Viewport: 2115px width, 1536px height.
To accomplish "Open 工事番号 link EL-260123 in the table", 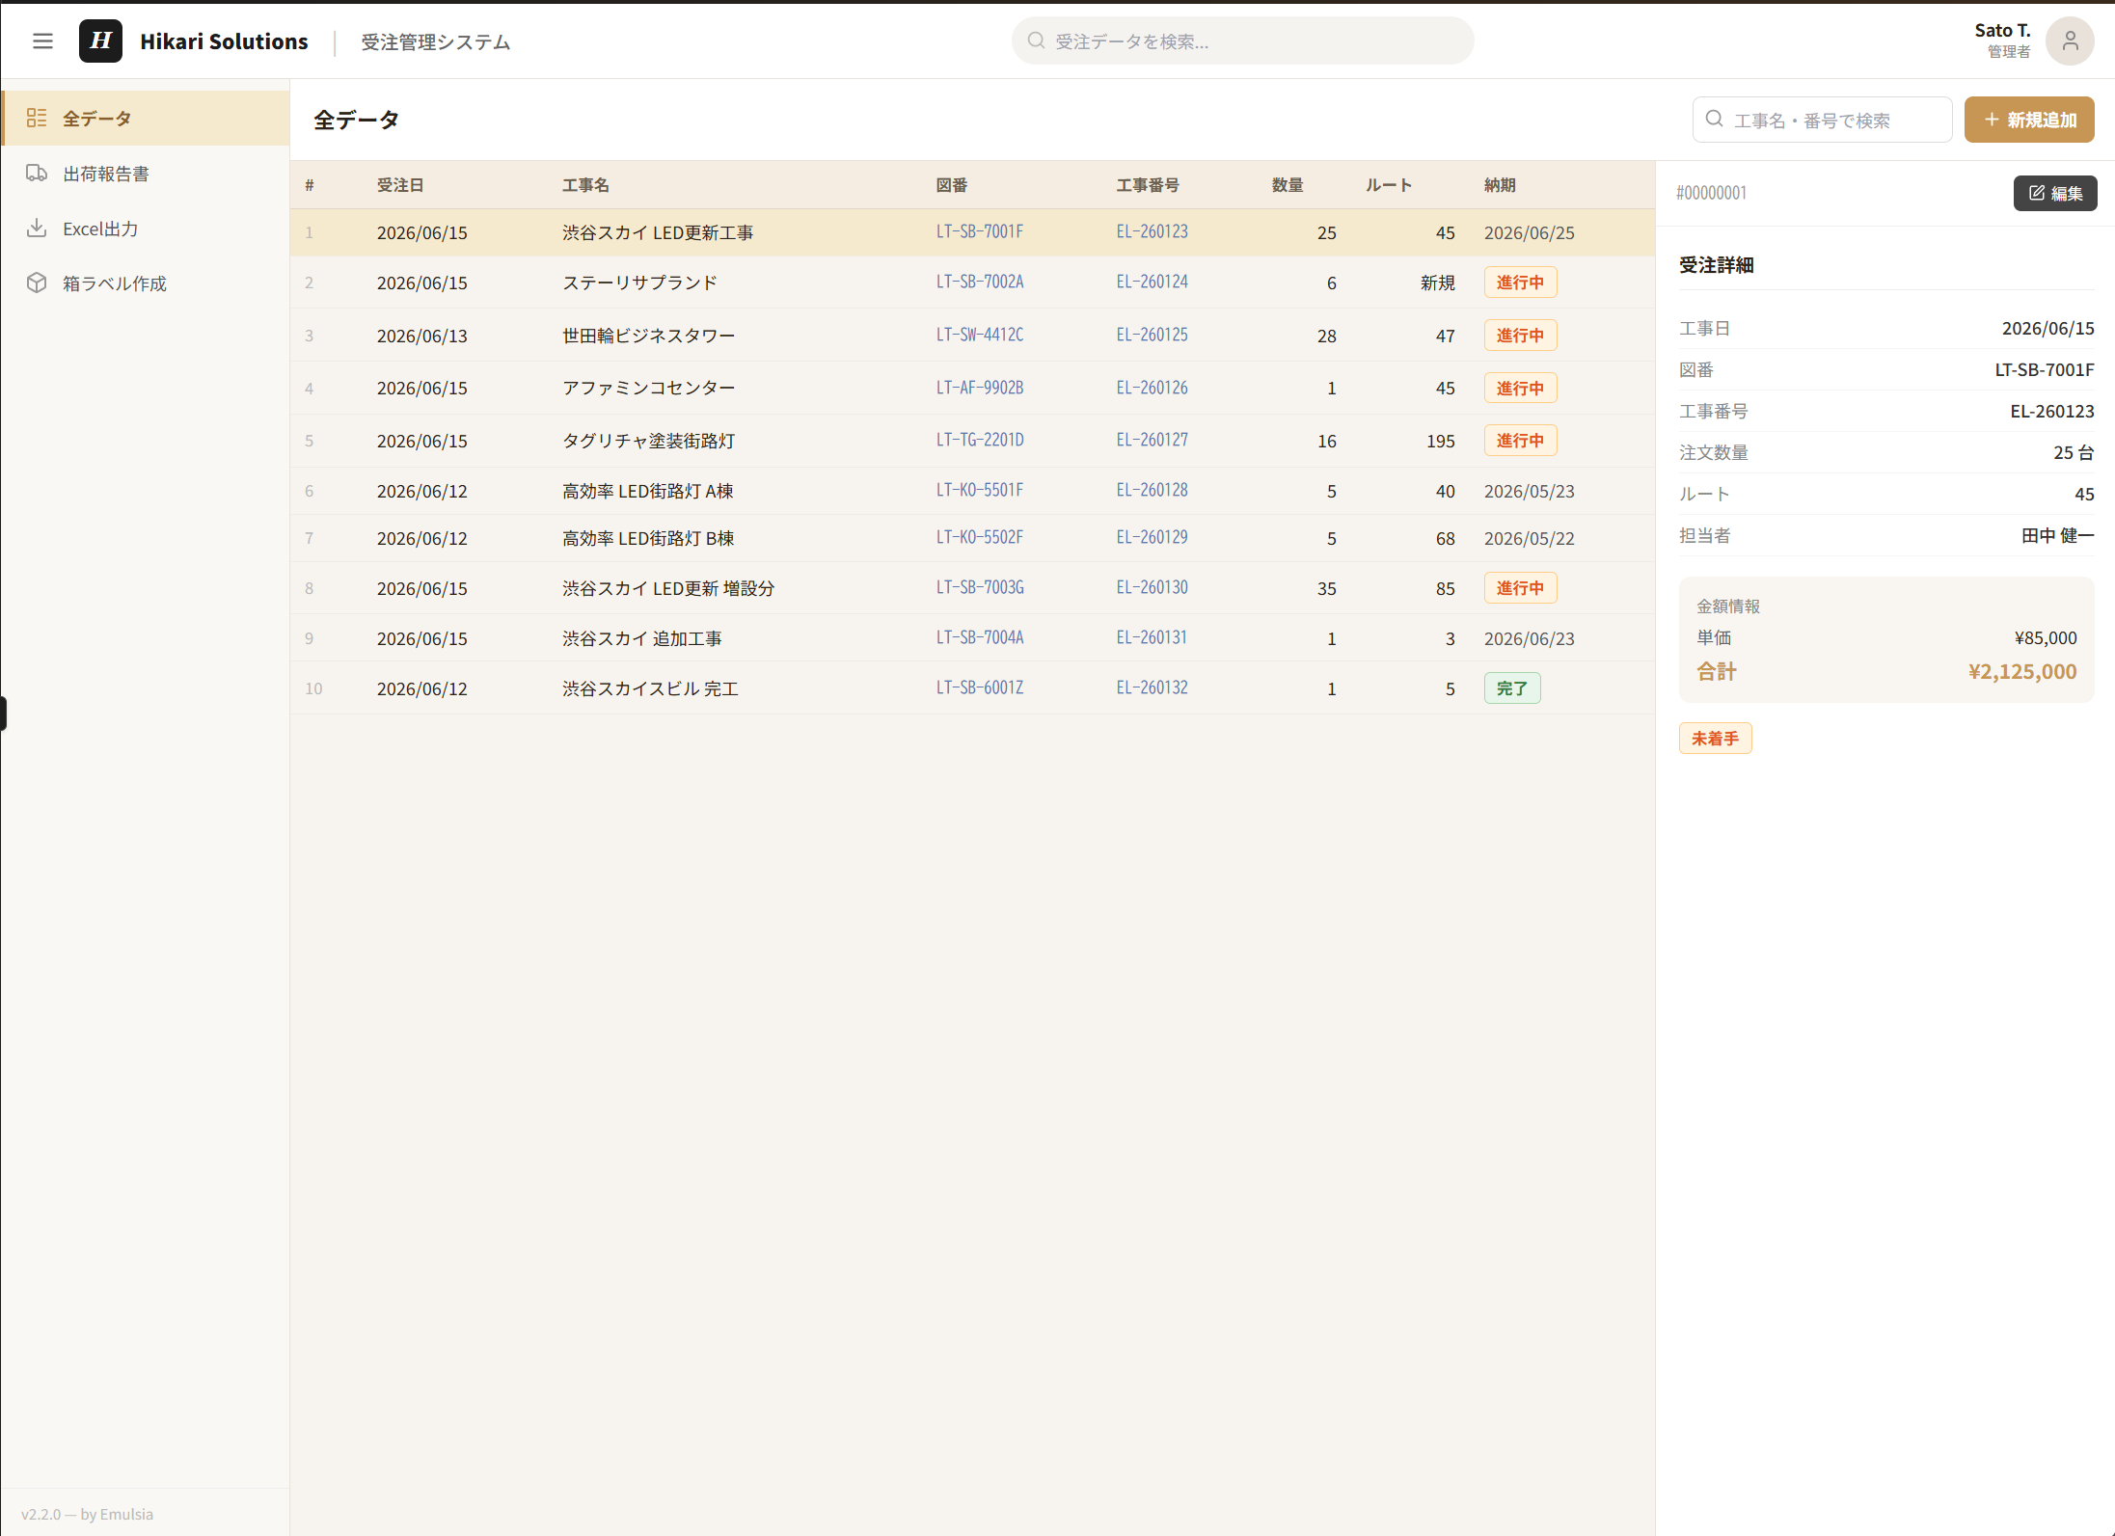I will tap(1152, 232).
